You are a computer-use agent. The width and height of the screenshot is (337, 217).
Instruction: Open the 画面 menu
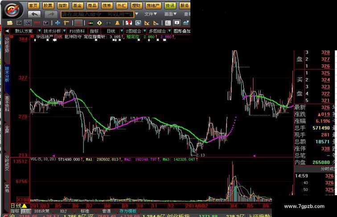click(170, 14)
